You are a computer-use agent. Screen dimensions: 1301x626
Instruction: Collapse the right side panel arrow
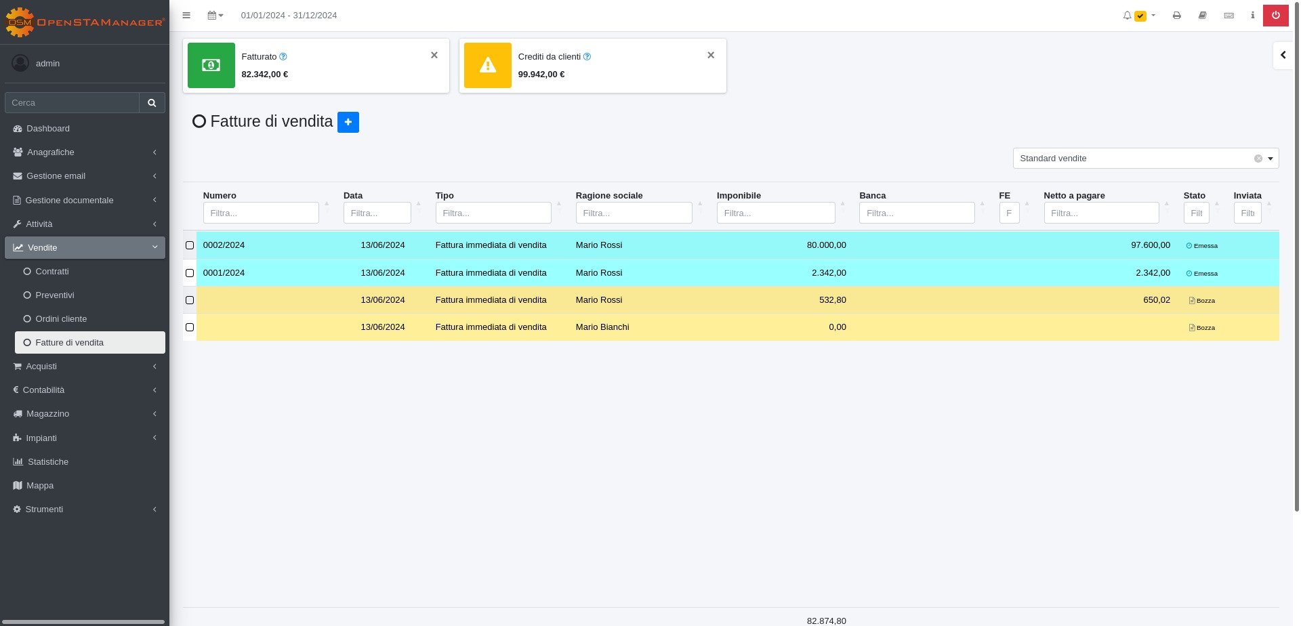1283,56
